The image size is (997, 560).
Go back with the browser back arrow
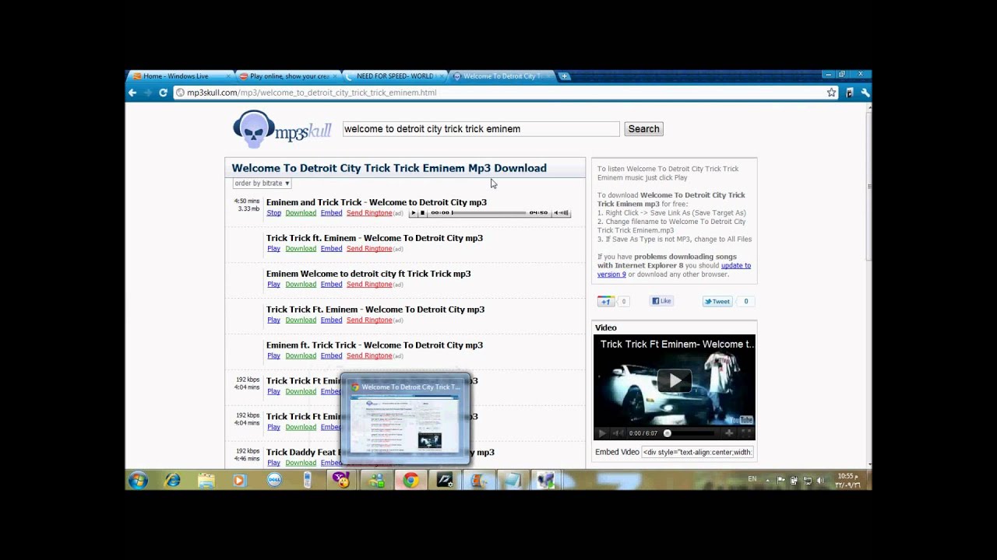(x=132, y=93)
